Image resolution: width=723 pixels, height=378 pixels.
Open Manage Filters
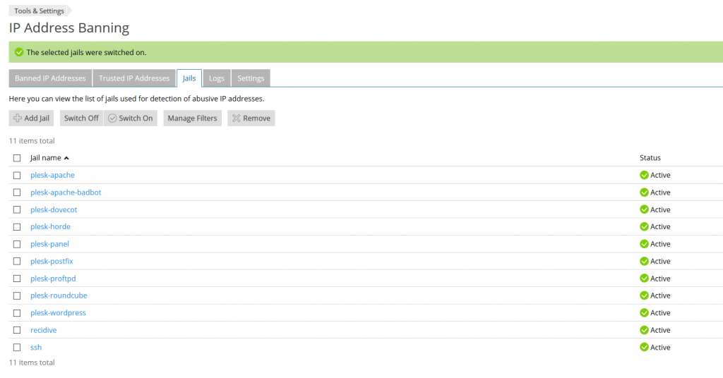(192, 118)
